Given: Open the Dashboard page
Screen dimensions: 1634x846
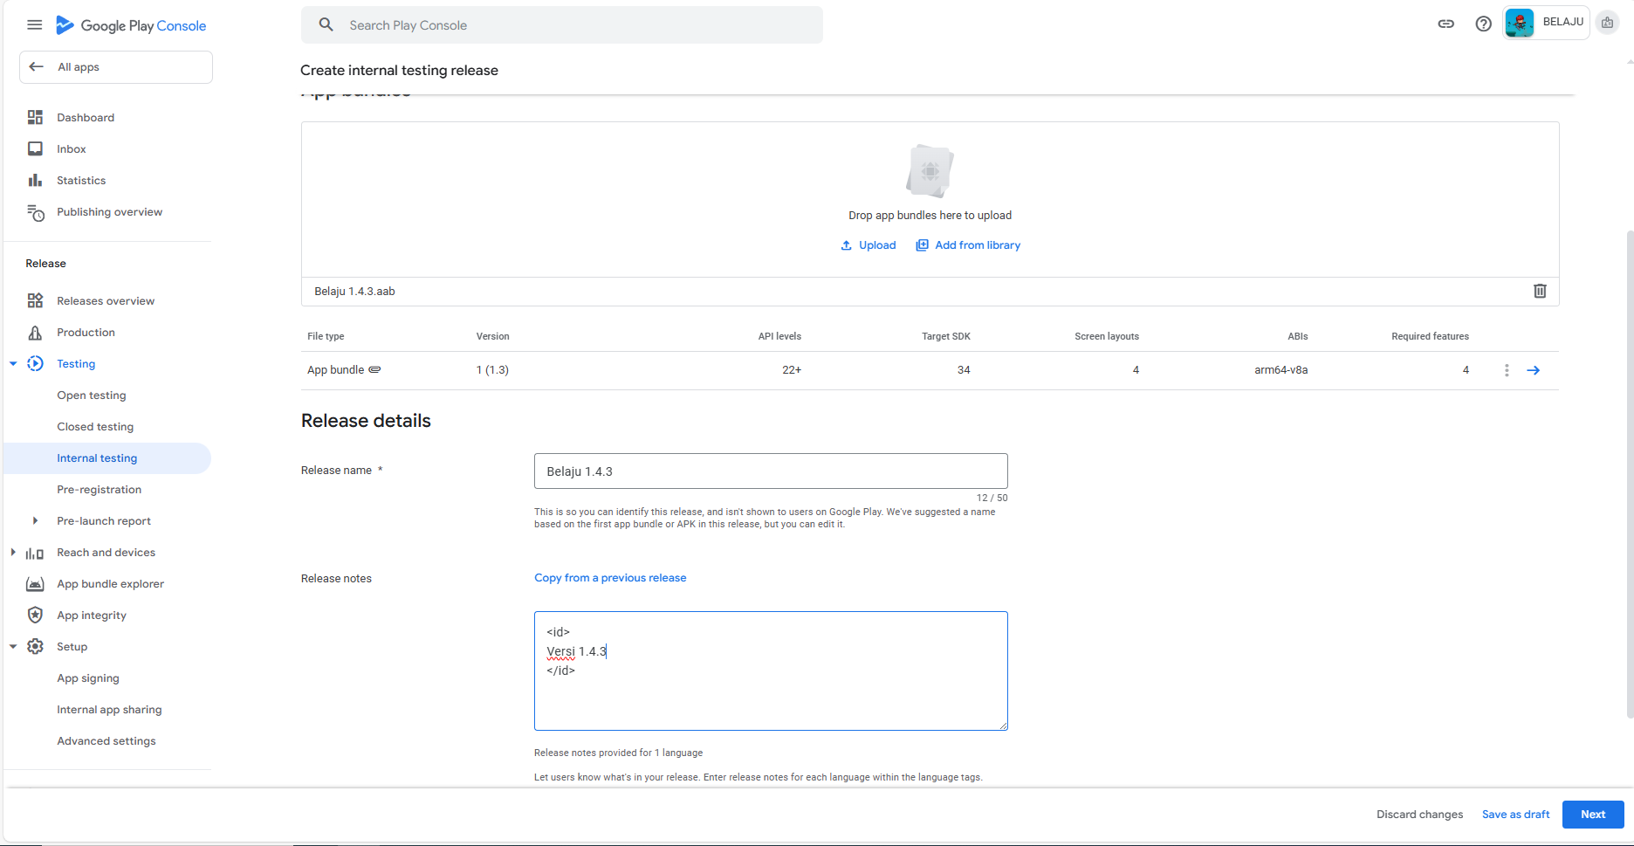Looking at the screenshot, I should (86, 118).
